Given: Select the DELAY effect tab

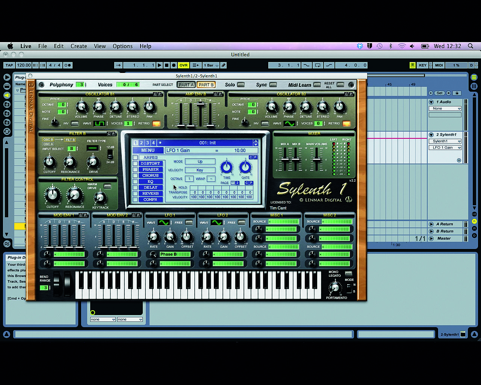Looking at the screenshot, I should click(150, 188).
